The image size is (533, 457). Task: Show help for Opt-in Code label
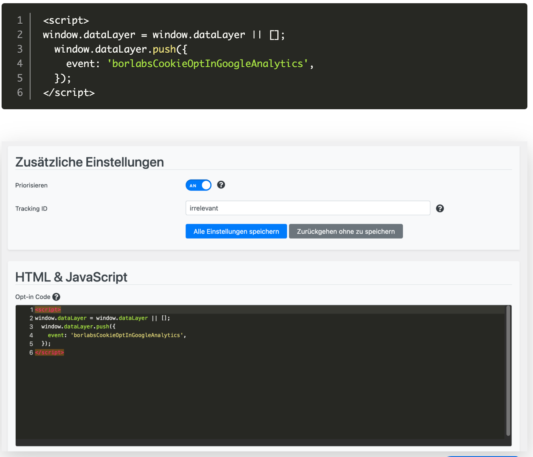[x=56, y=297]
